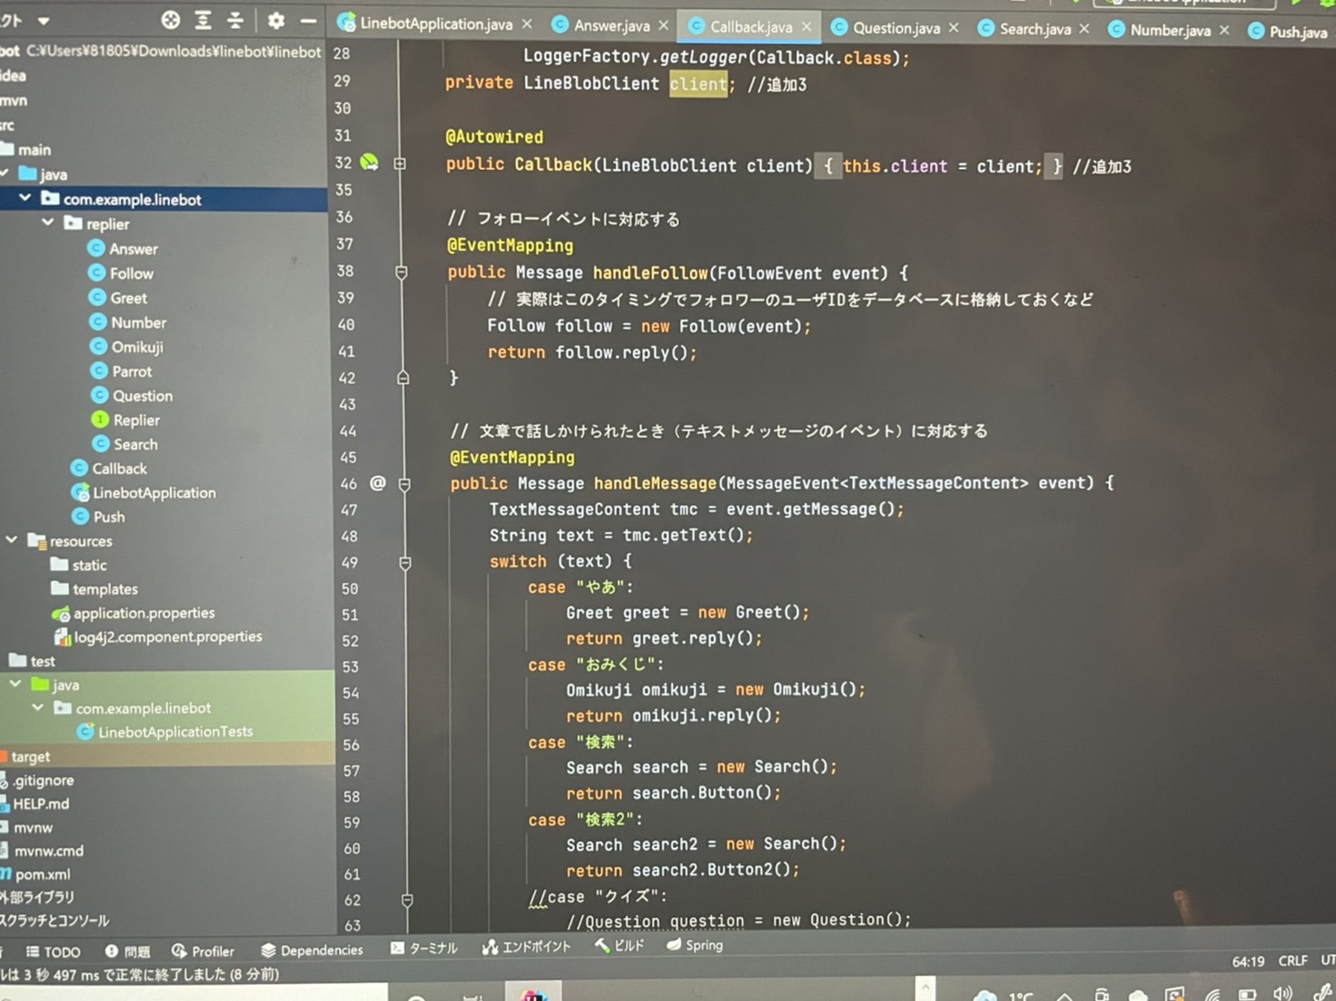Click the Collapse All icon in project toolbar
This screenshot has height=1001, width=1336.
(x=235, y=20)
